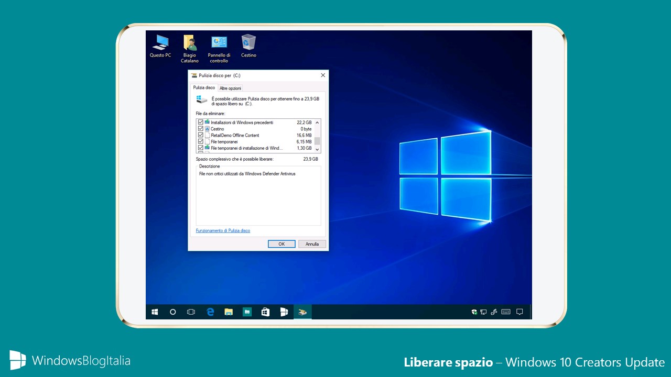This screenshot has height=377, width=671.
Task: Open the Microsoft Store taskbar icon
Action: pos(265,312)
